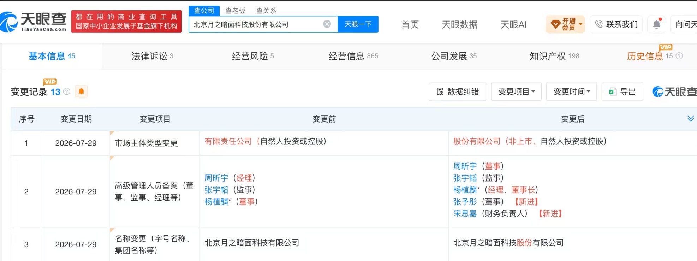
Task: Click the 向问天 button at header edge
Action: tap(684, 24)
